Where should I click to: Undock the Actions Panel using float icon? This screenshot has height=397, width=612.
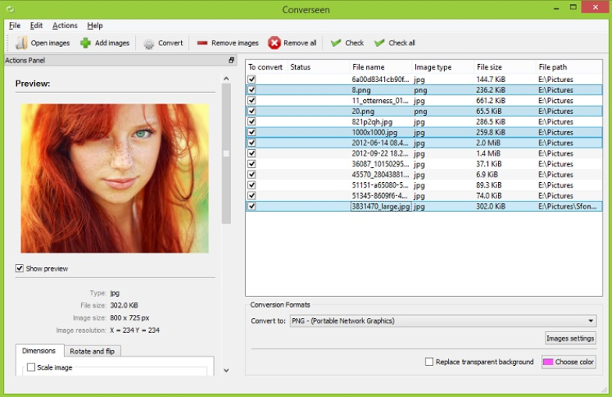pyautogui.click(x=231, y=60)
